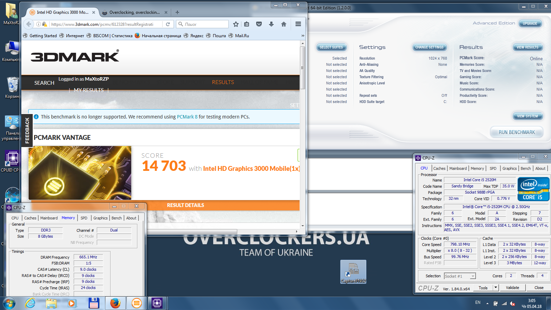Viewport: 551px width, 310px height.
Task: Click the Pocket save icon
Action: [x=259, y=24]
